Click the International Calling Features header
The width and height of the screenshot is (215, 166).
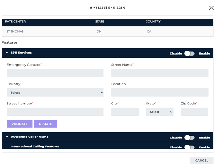point(35,147)
